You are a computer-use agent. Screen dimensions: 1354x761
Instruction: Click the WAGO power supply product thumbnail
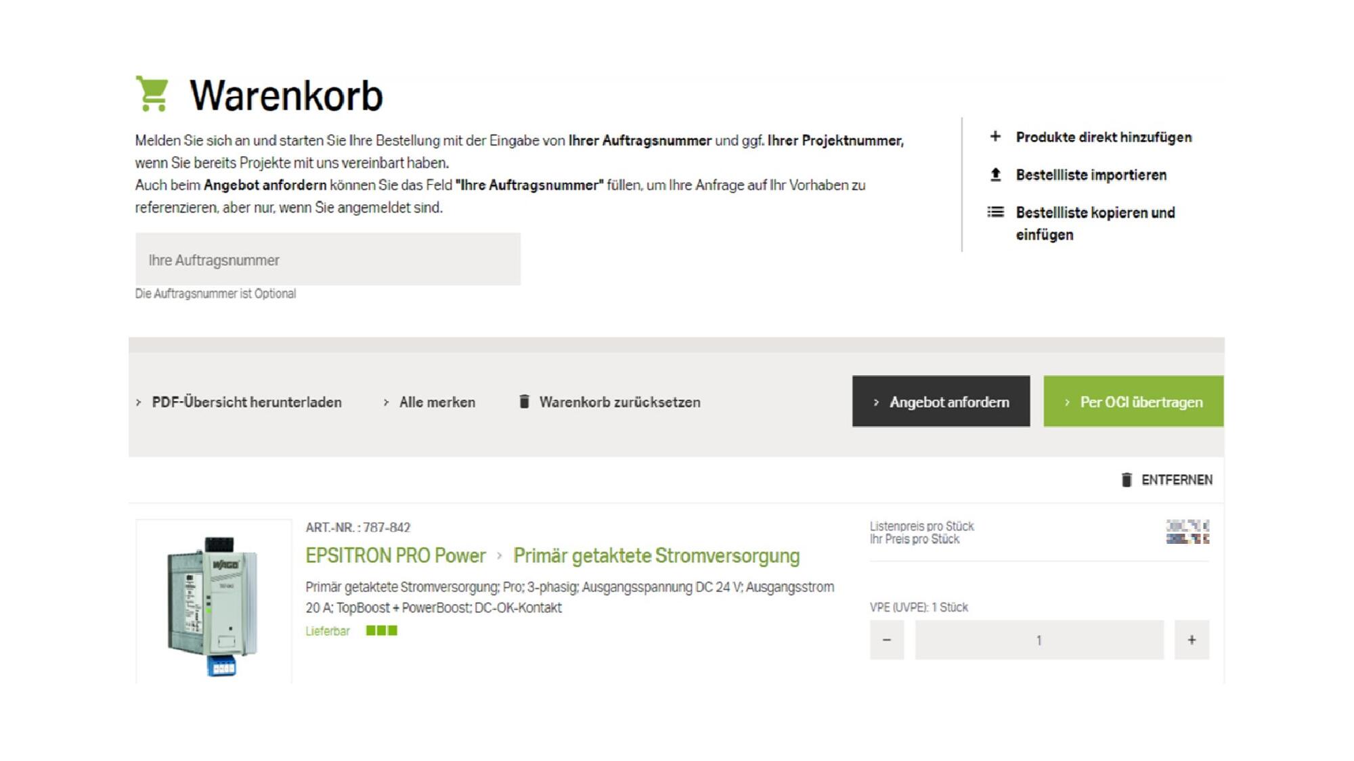213,602
